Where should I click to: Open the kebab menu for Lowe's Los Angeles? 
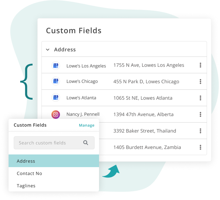pos(200,65)
